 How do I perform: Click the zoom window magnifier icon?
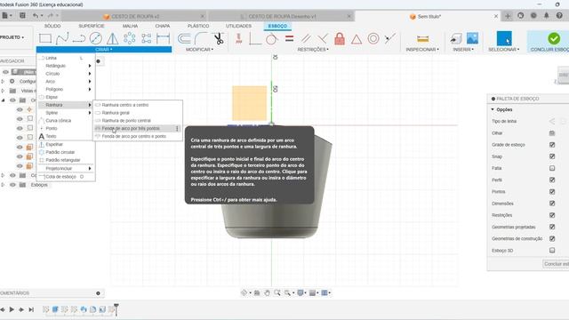(x=277, y=292)
